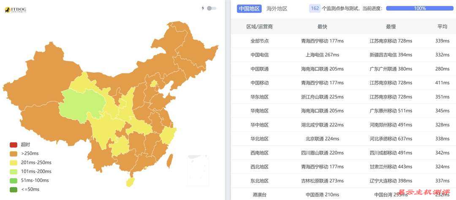
Task: Switch to the 中国地区 tab
Action: pyautogui.click(x=249, y=8)
